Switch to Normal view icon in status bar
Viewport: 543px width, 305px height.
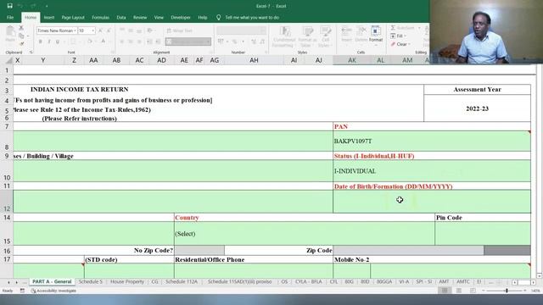click(445, 291)
